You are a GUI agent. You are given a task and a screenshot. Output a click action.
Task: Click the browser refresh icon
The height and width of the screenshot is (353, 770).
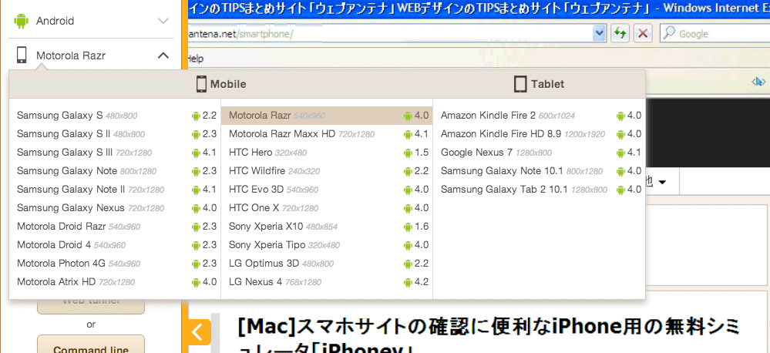620,34
